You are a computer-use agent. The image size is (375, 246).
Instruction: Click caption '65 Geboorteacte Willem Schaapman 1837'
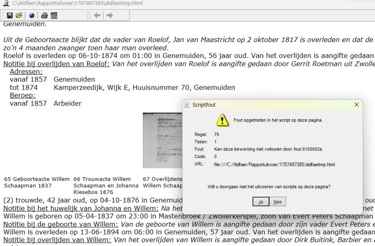(37, 182)
